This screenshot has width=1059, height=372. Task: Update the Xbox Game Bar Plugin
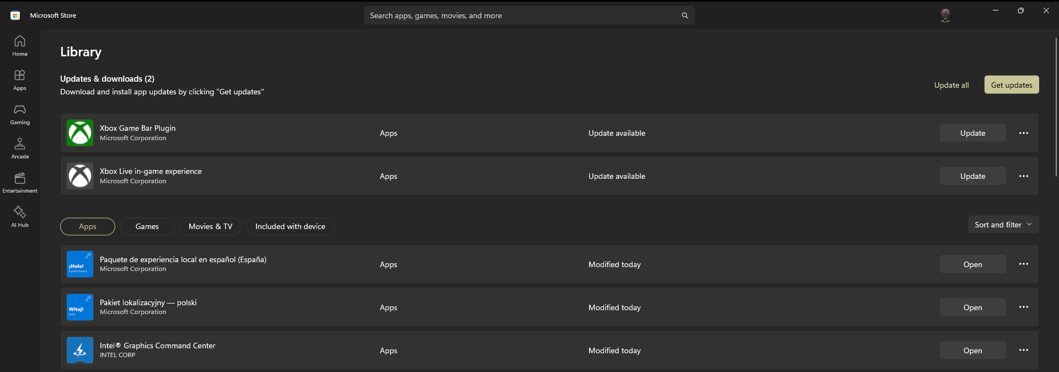click(973, 133)
